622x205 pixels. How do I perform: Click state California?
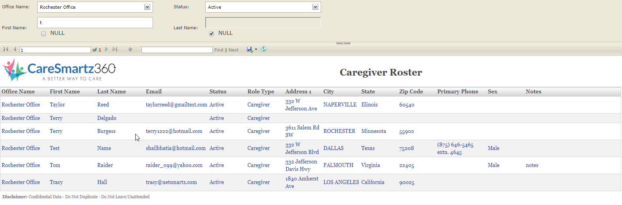373,182
